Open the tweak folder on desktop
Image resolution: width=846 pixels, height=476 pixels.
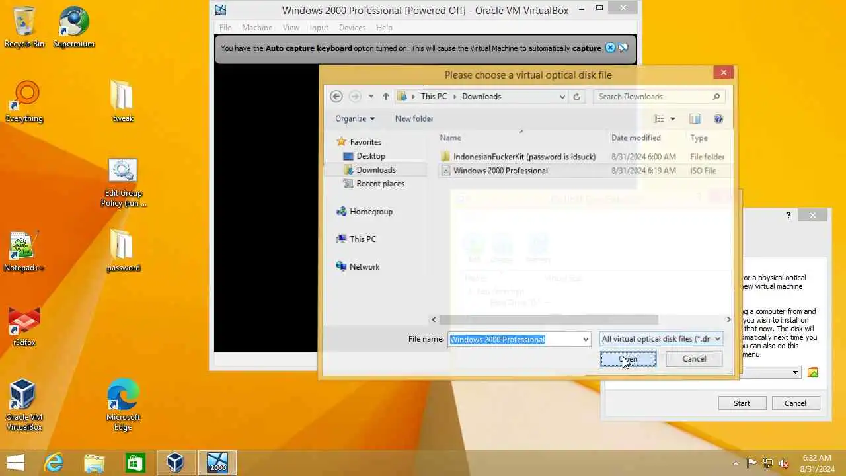pos(123,102)
